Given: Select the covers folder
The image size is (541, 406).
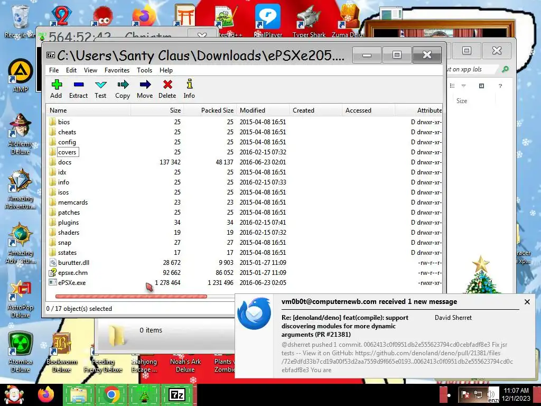Looking at the screenshot, I should 67,152.
